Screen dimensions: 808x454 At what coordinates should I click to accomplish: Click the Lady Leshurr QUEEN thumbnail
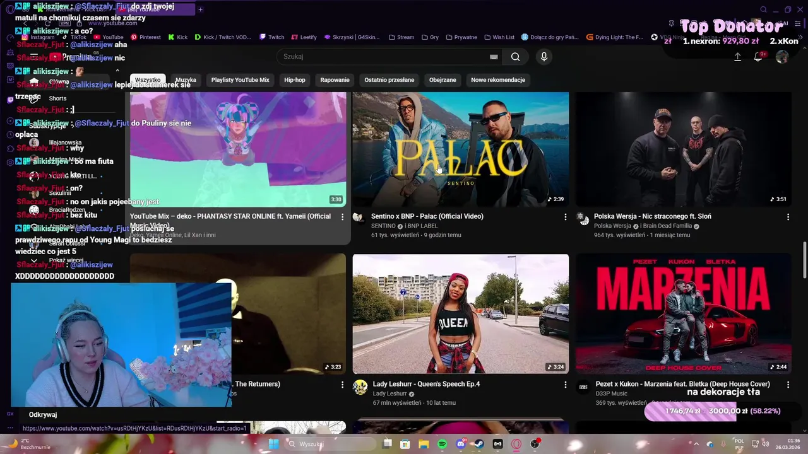(461, 313)
